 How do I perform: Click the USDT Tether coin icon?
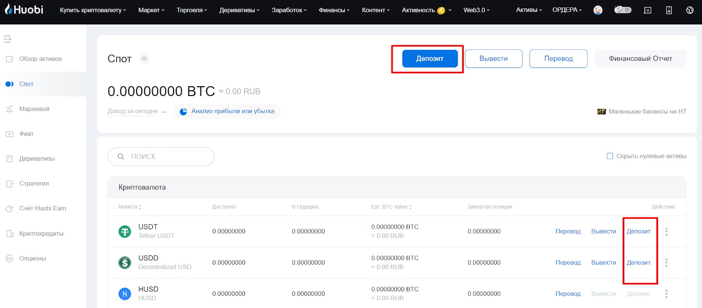point(125,231)
